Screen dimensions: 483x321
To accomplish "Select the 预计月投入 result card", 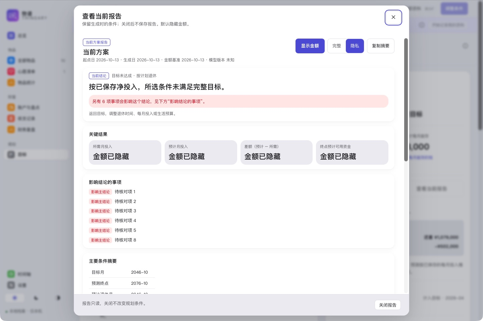I will click(201, 153).
